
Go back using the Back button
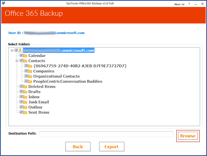coord(78,147)
